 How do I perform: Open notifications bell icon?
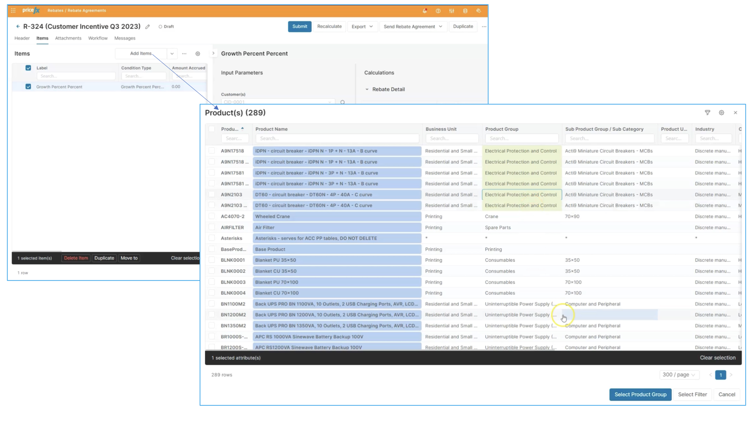425,11
